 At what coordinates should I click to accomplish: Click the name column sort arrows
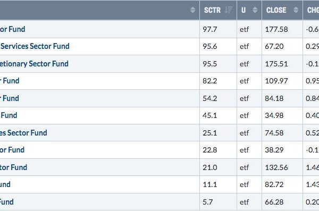click(192, 10)
